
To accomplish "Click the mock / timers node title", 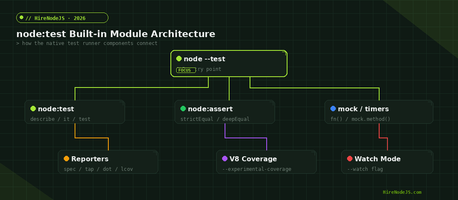I will 363,109.
